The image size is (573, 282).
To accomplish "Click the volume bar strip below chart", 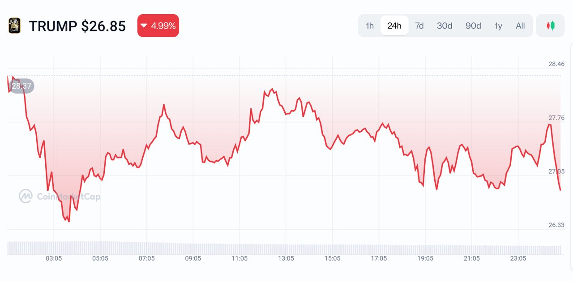I will (284, 248).
